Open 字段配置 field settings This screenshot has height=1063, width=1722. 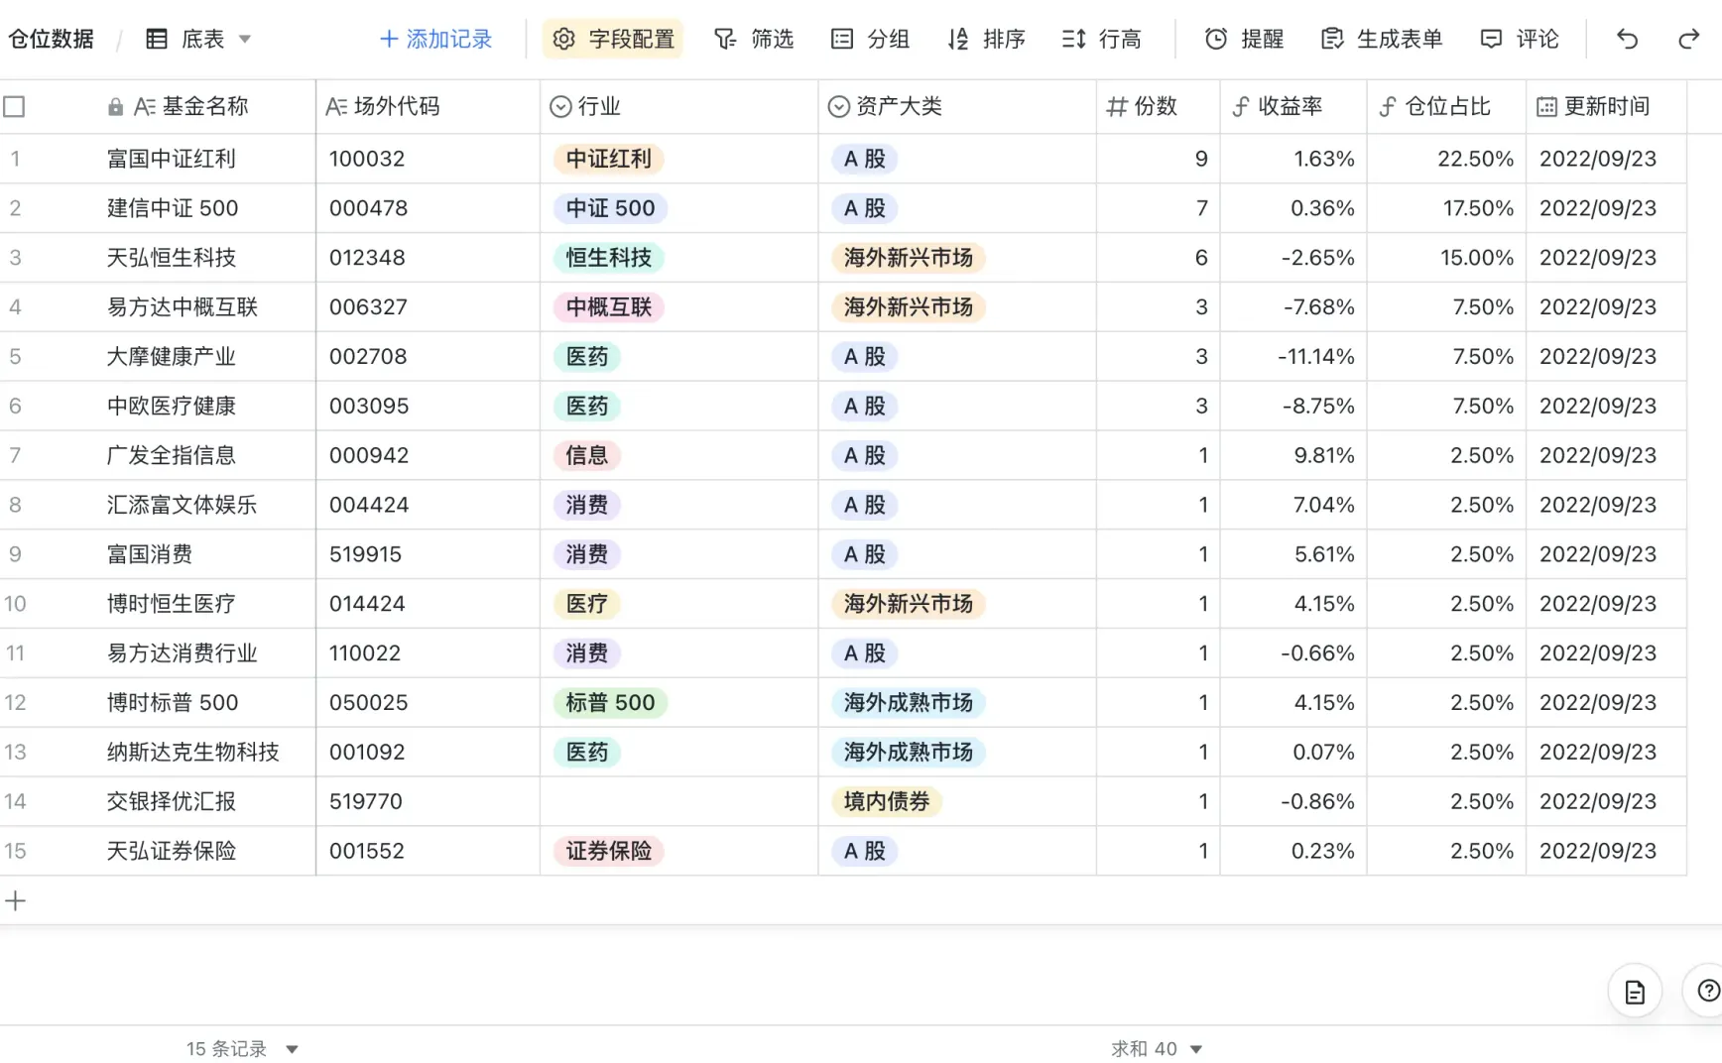pyautogui.click(x=613, y=39)
